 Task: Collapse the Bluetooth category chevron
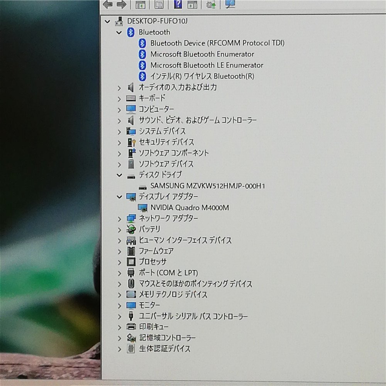[x=119, y=32]
